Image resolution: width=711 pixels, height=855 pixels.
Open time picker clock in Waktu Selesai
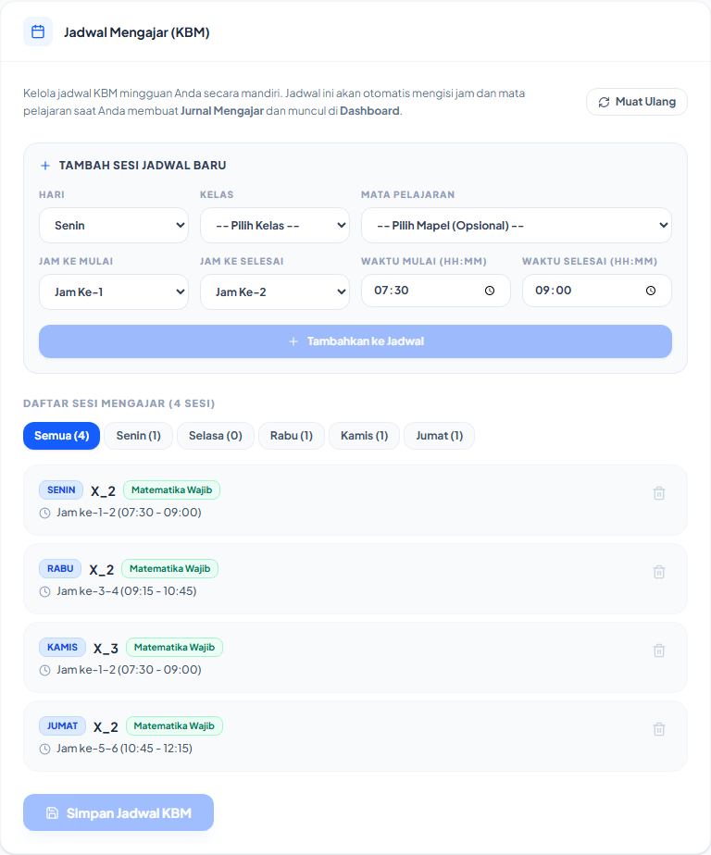pos(651,291)
